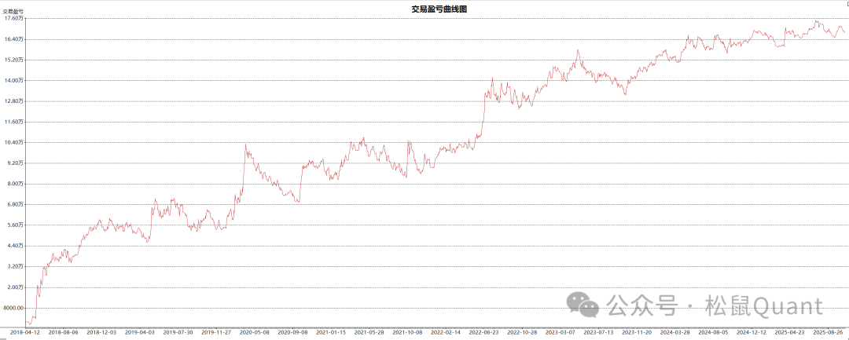This screenshot has width=849, height=340.
Task: Pick the 2023-11-20 date tick label
Action: pos(636,332)
